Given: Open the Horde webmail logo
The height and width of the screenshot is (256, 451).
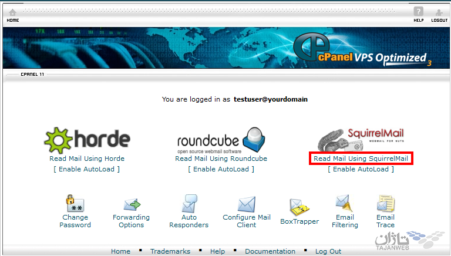Looking at the screenshot, I should point(87,140).
